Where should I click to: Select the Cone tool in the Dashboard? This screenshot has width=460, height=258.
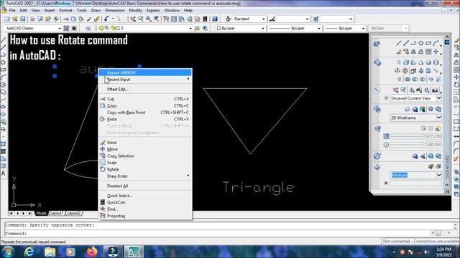pyautogui.click(x=421, y=62)
